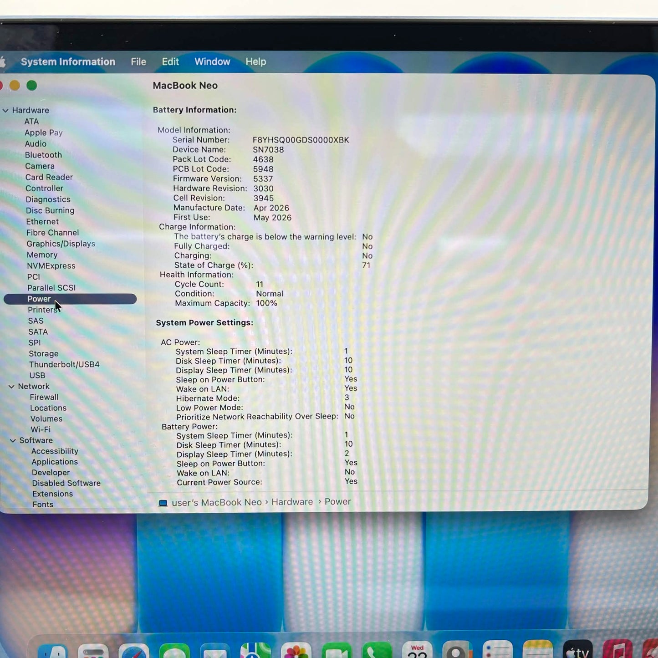Image resolution: width=658 pixels, height=658 pixels.
Task: Click Hardware in the path bar
Action: coord(292,502)
